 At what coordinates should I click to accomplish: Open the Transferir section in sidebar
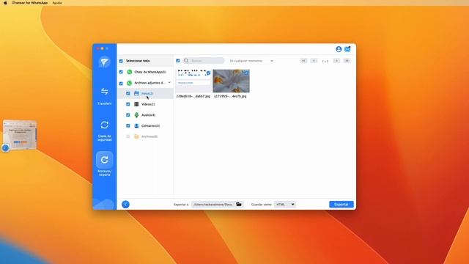[104, 96]
